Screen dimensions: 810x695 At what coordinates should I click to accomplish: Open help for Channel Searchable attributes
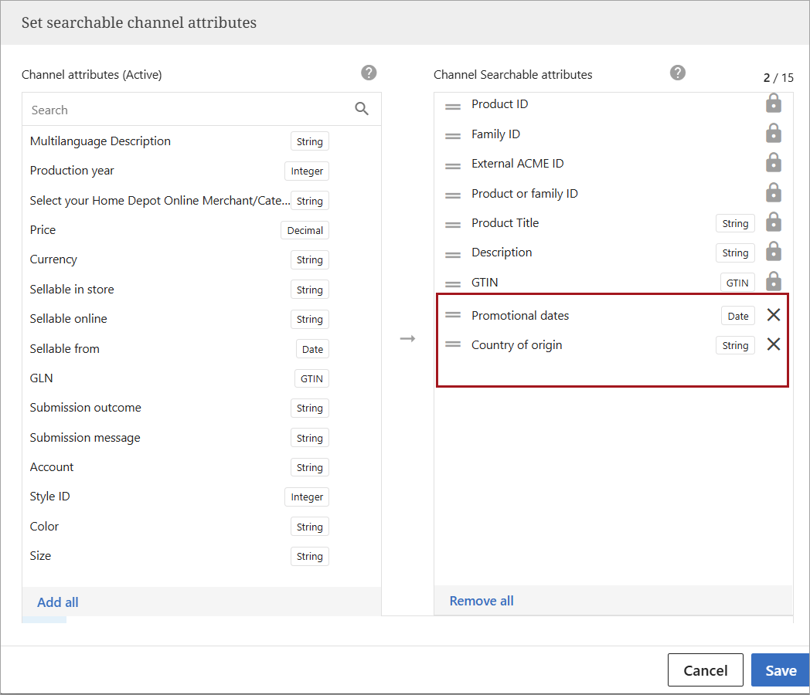(x=678, y=73)
